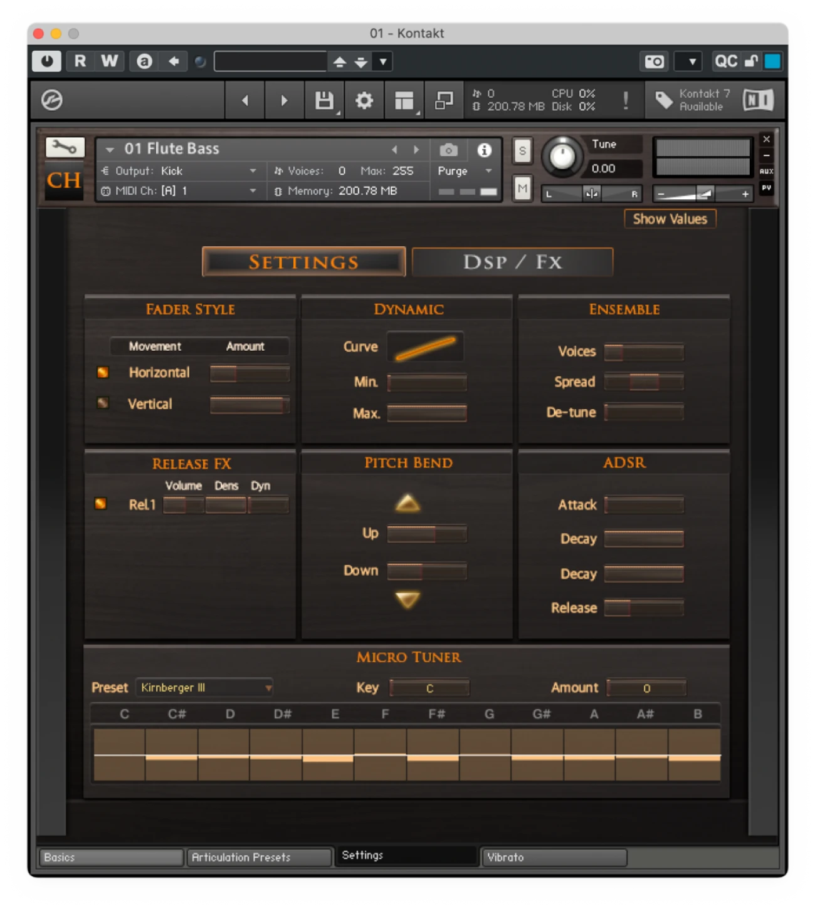Select next preset with down arrow

[x=361, y=61]
